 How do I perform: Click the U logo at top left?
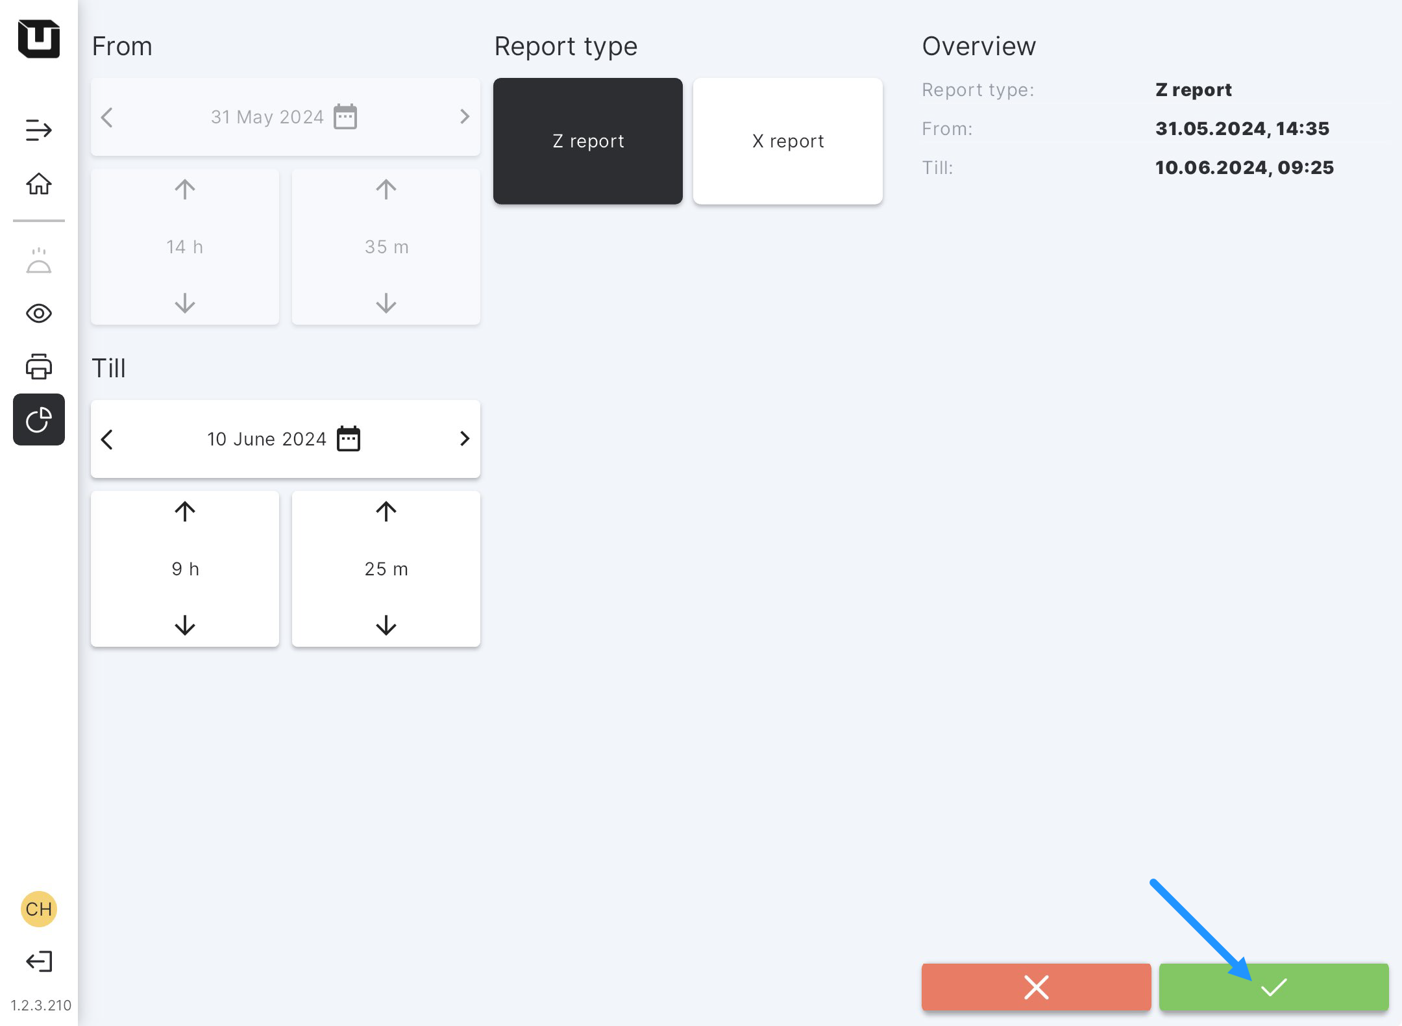click(x=38, y=39)
